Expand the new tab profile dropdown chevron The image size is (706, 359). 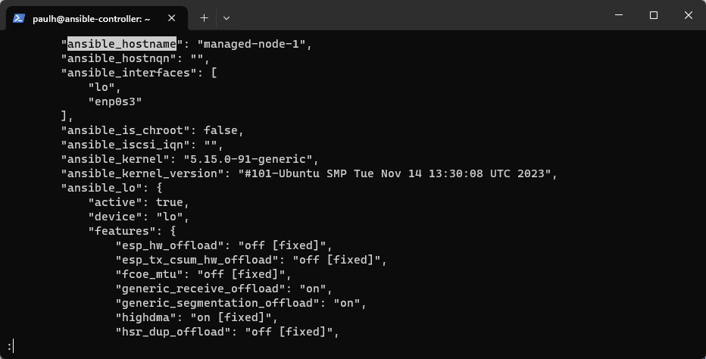(226, 17)
